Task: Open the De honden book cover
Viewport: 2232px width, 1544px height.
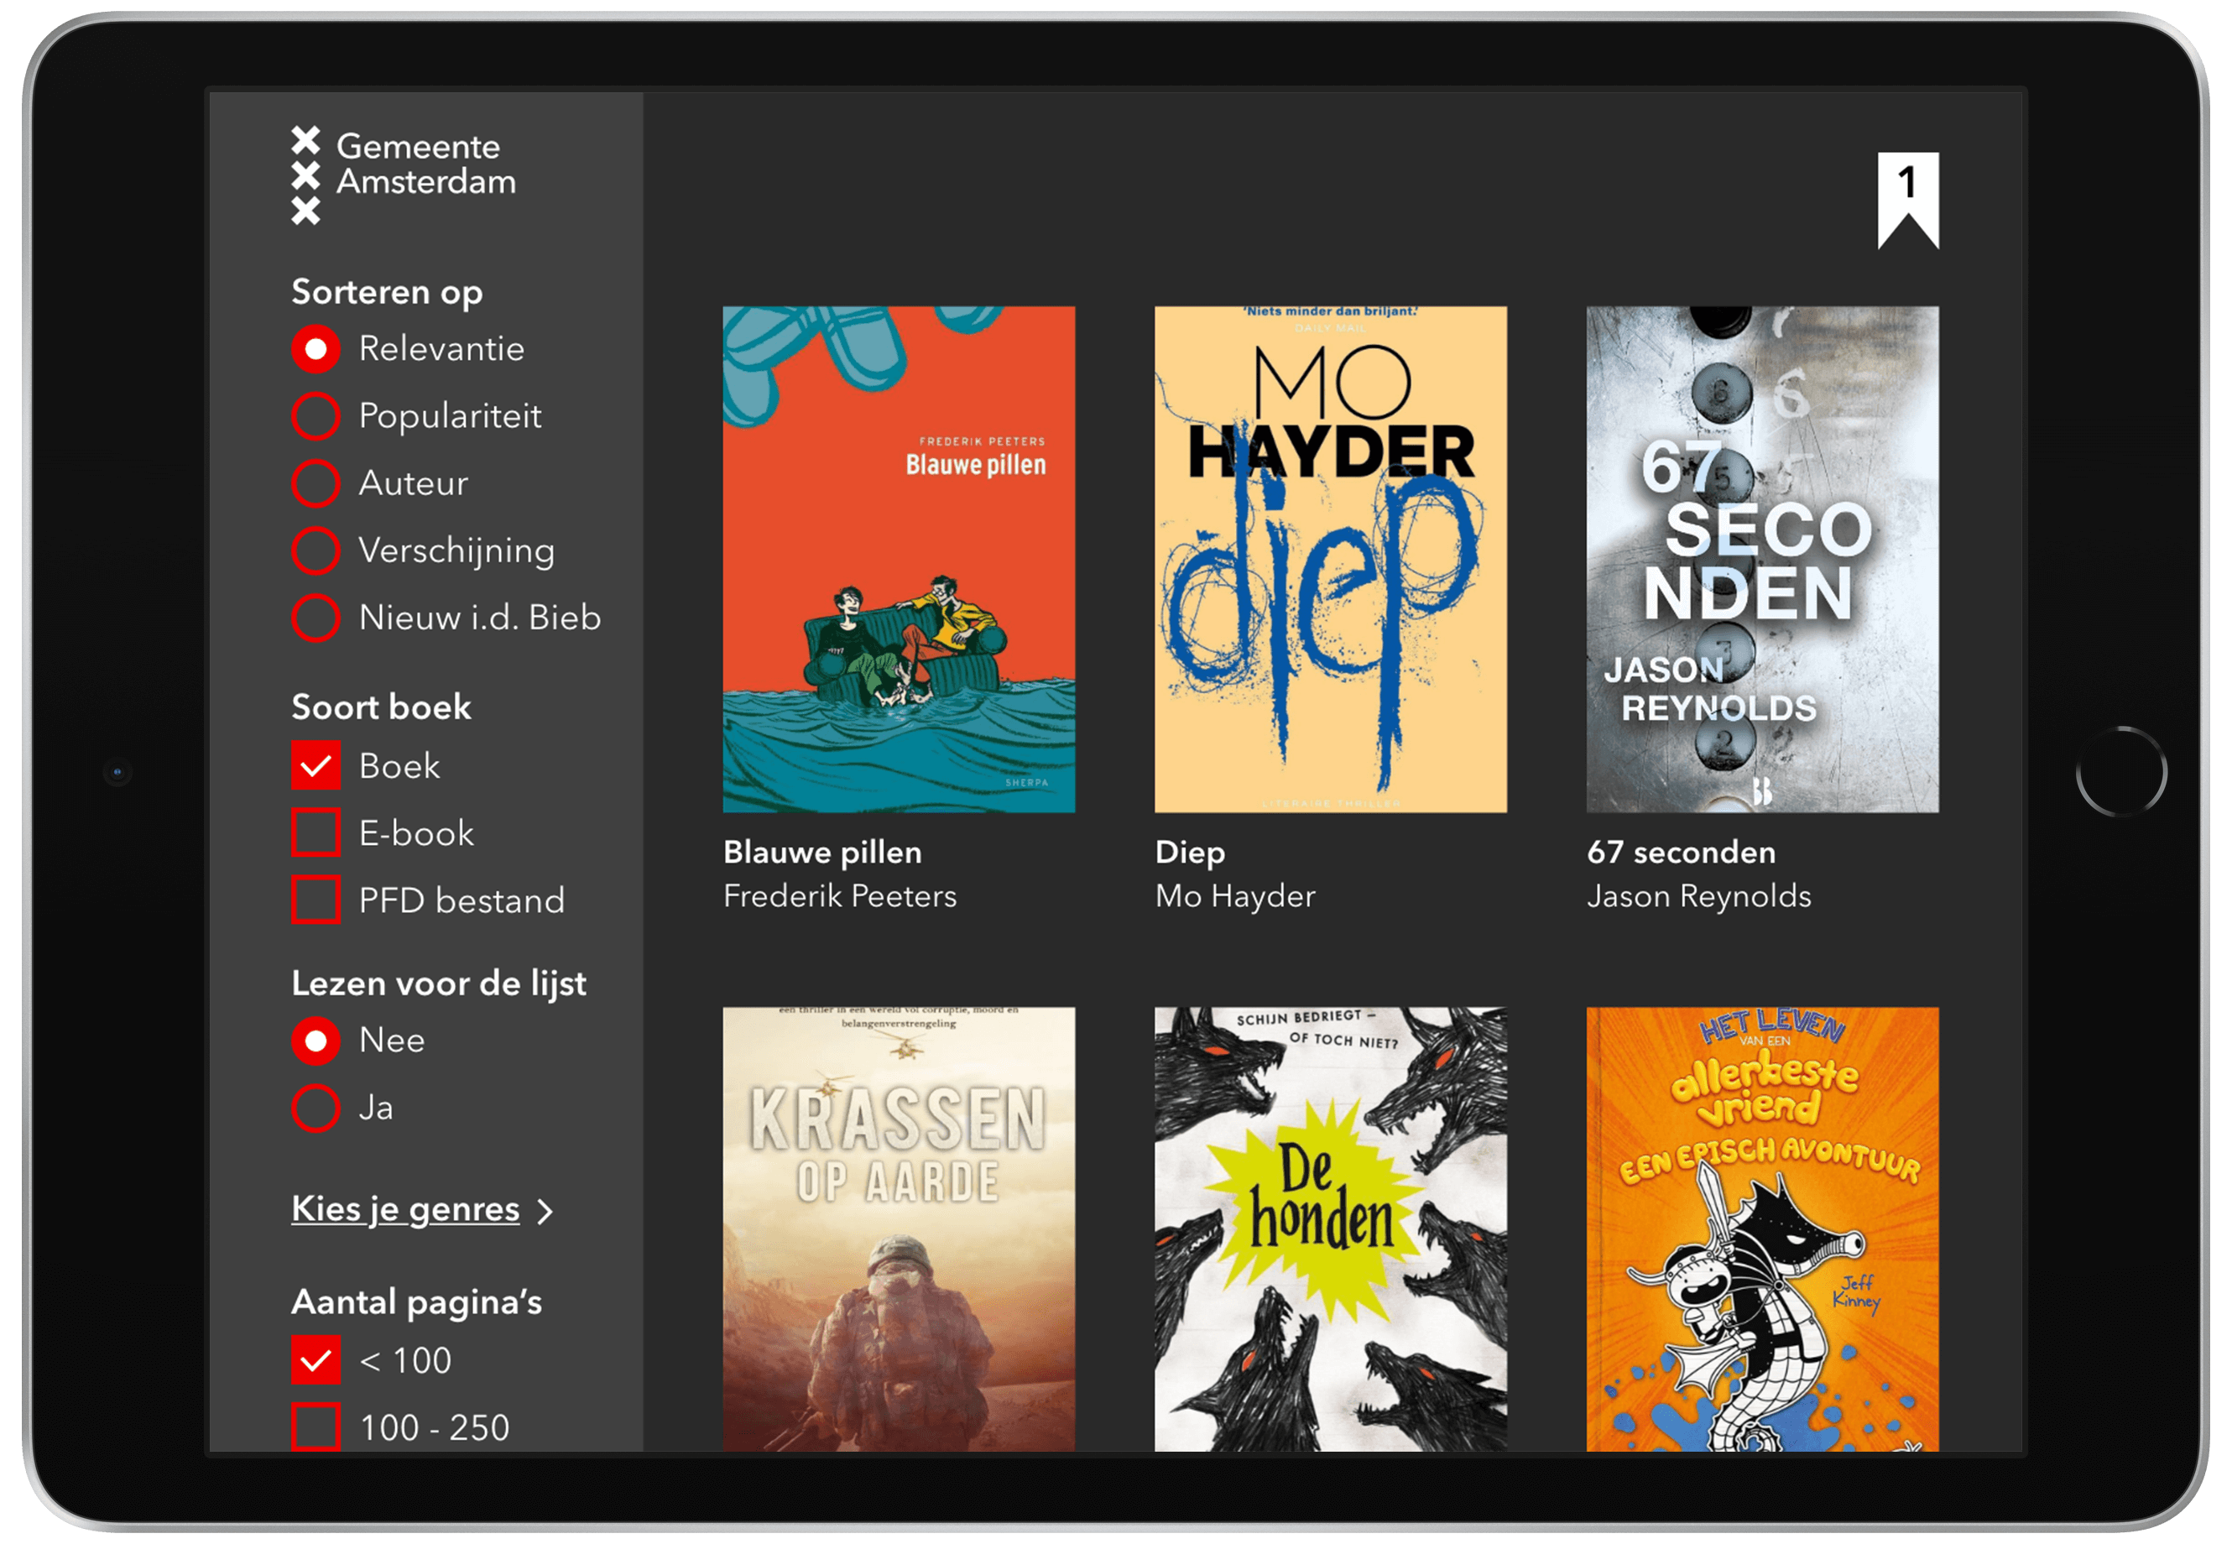Action: 1330,1228
